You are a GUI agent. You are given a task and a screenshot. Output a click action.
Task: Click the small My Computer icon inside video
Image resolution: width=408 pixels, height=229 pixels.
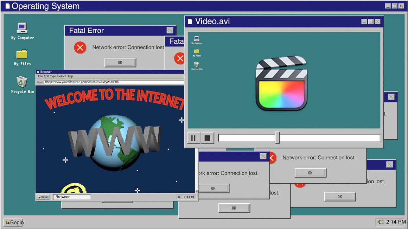[197, 39]
